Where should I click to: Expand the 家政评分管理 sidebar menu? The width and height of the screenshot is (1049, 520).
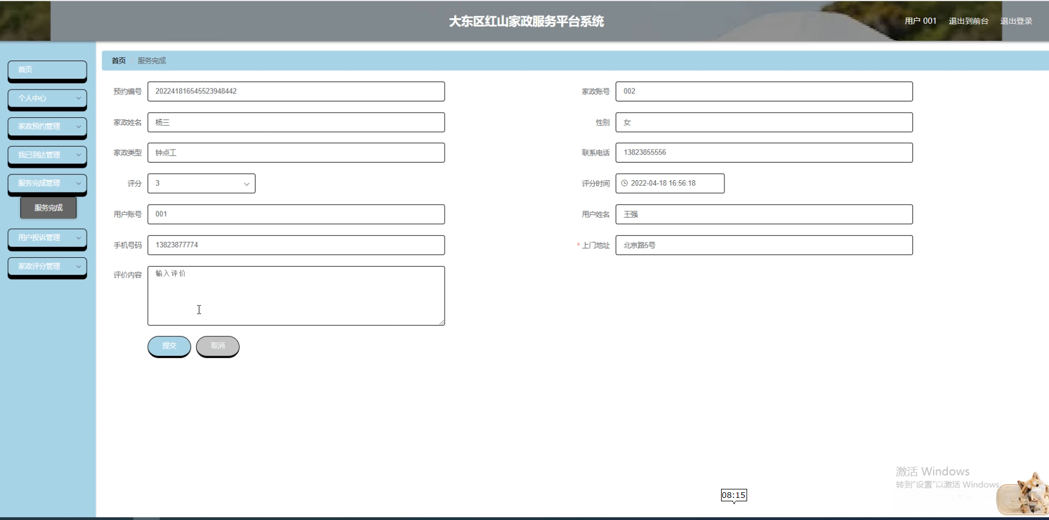click(x=47, y=266)
